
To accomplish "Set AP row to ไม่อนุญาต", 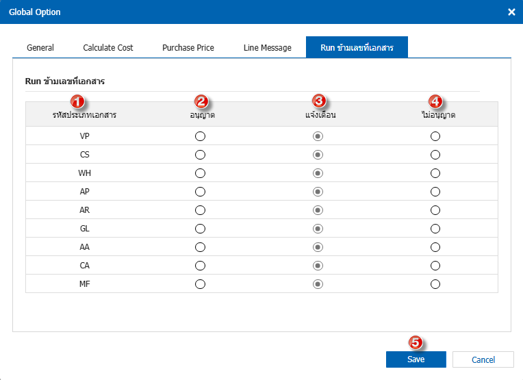I will 435,192.
